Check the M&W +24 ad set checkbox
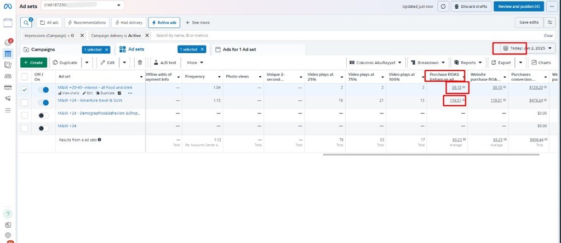Viewport: 561px width, 243px height. (x=24, y=128)
